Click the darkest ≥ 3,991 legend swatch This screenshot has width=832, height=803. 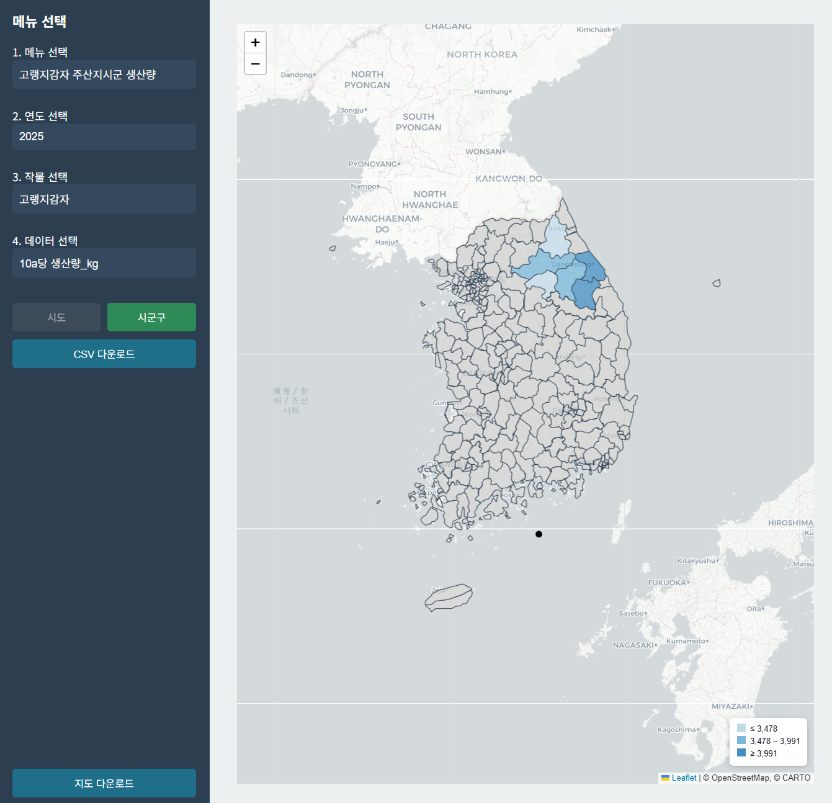pyautogui.click(x=741, y=753)
